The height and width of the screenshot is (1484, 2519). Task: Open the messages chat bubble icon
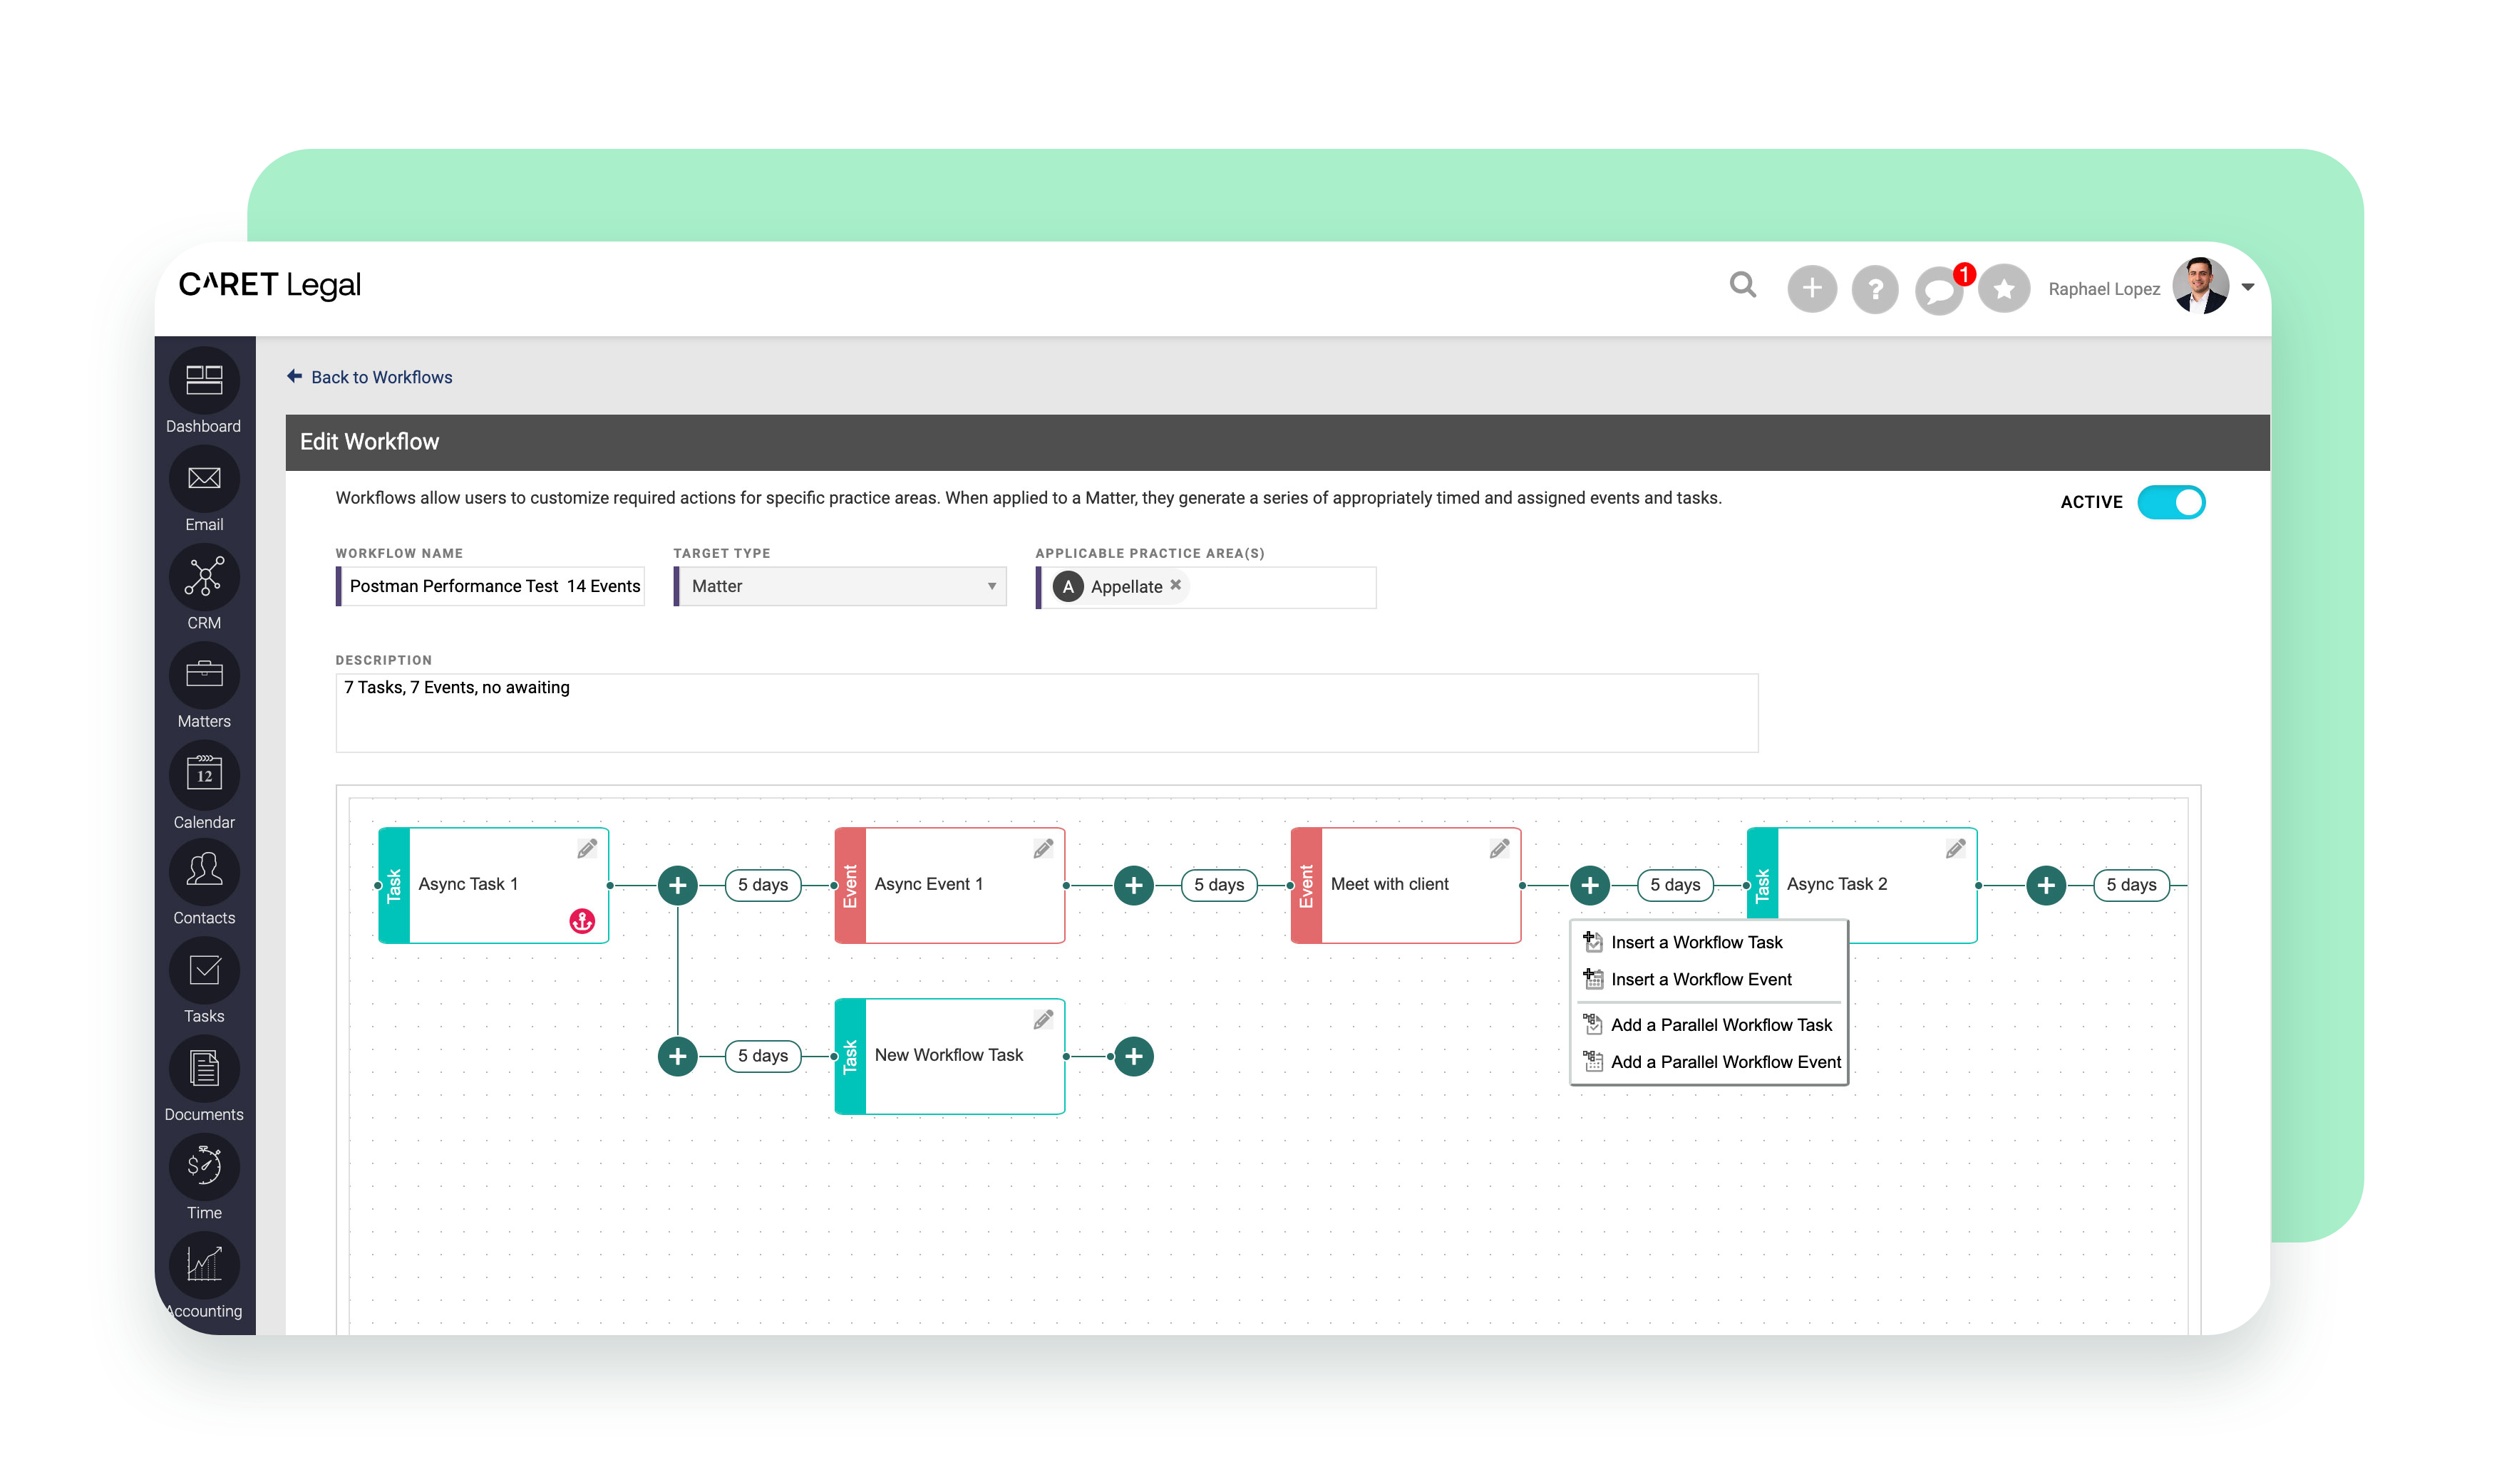pos(1939,290)
